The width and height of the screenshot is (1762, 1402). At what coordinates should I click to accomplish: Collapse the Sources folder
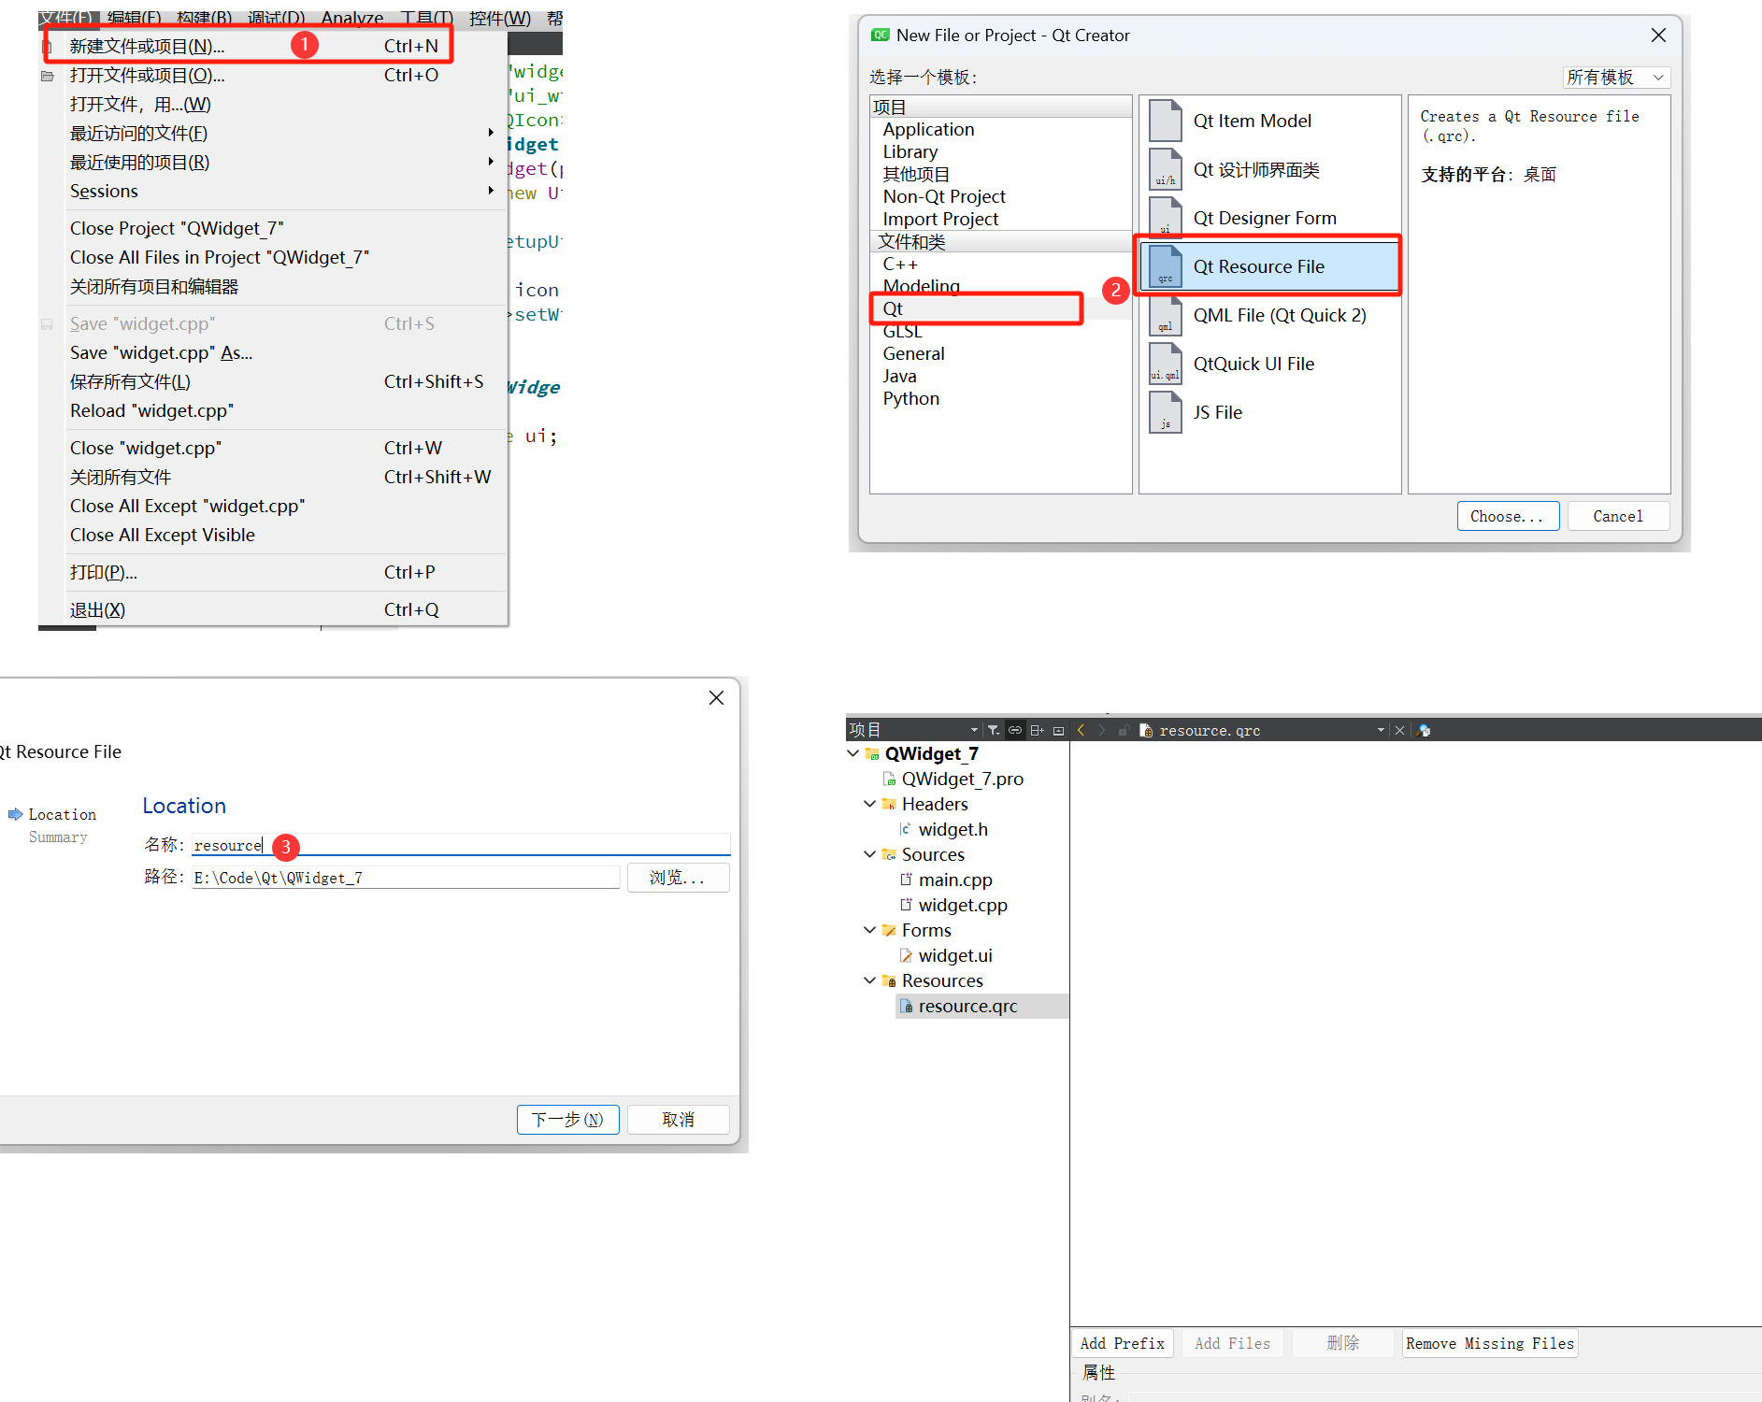(x=870, y=854)
